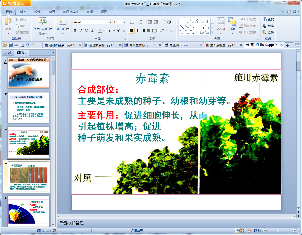The image size is (302, 235).
Task: Click the Text Box (文本框) icon
Action: pyautogui.click(x=221, y=21)
